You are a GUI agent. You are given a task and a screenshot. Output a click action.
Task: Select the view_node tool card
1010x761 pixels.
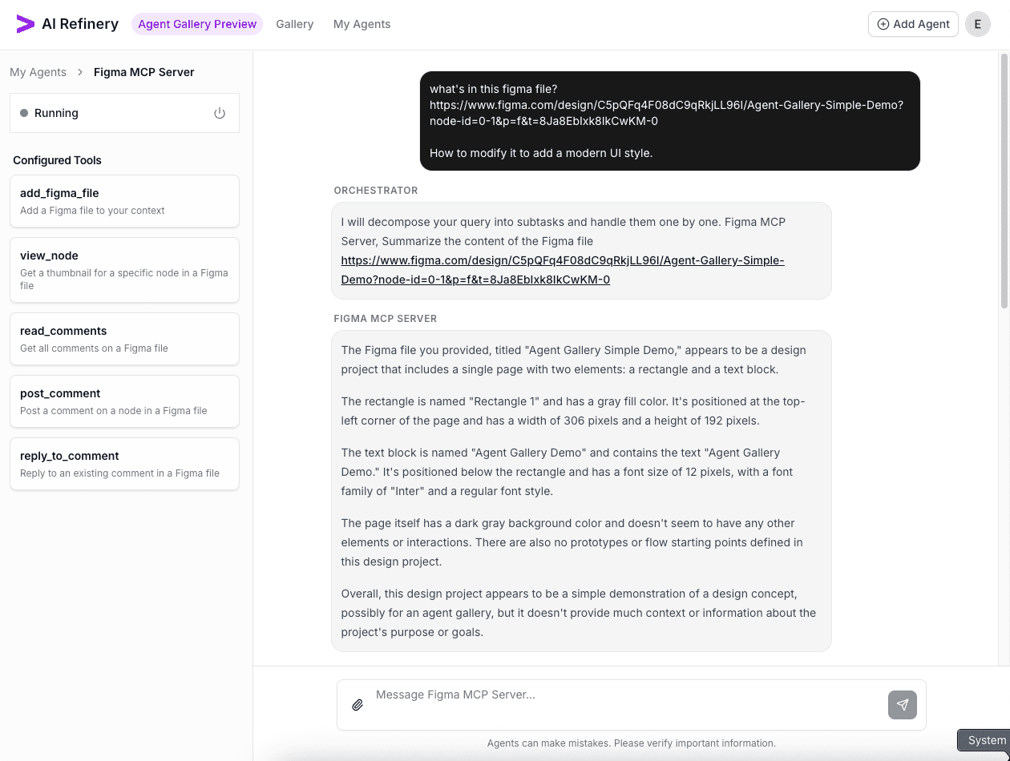point(124,270)
